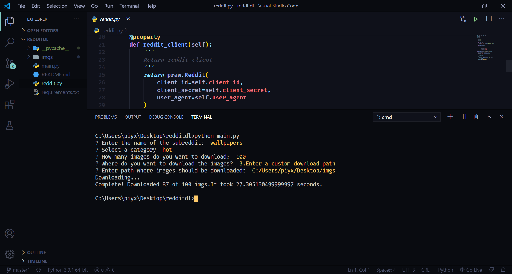
Task: Open editor More Actions ellipsis
Action: tap(502, 19)
